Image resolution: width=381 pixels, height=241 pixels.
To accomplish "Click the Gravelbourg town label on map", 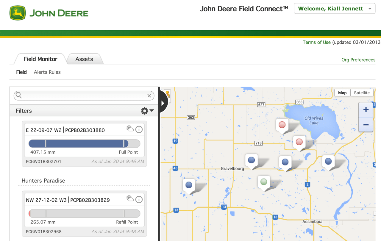I will tap(232, 168).
